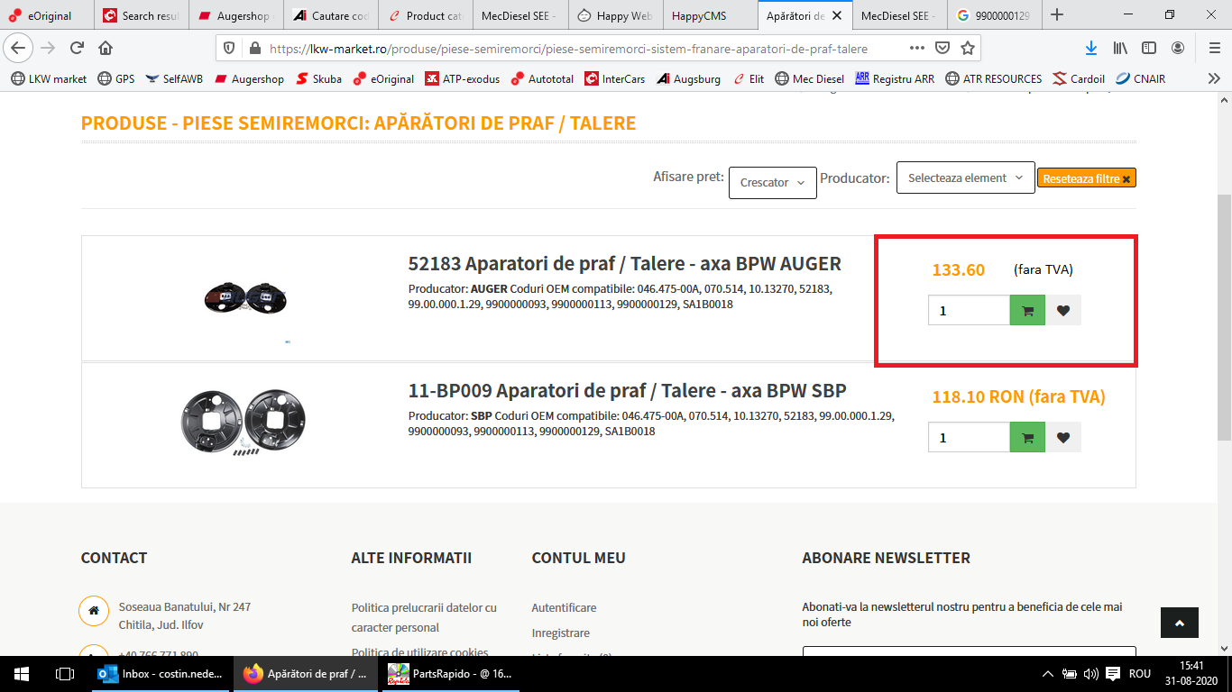Click the Reseteaza filtre button
This screenshot has width=1232, height=692.
point(1087,178)
